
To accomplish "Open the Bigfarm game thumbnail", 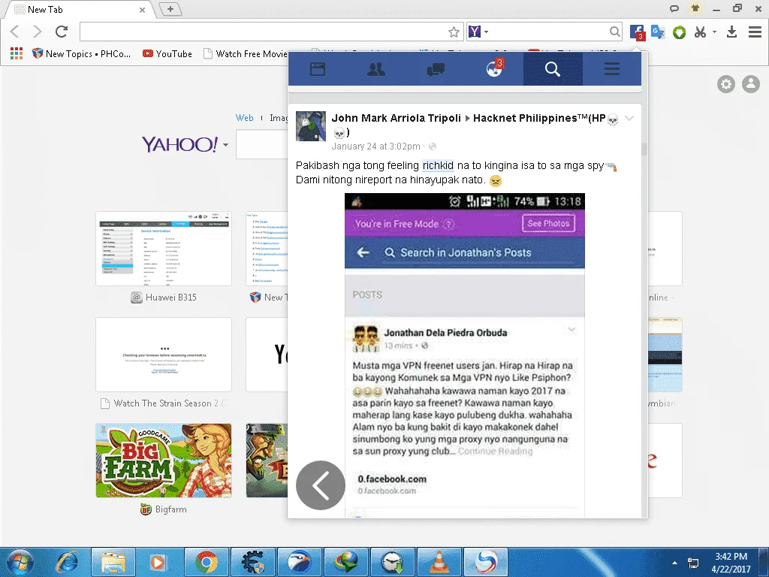I will pyautogui.click(x=164, y=461).
